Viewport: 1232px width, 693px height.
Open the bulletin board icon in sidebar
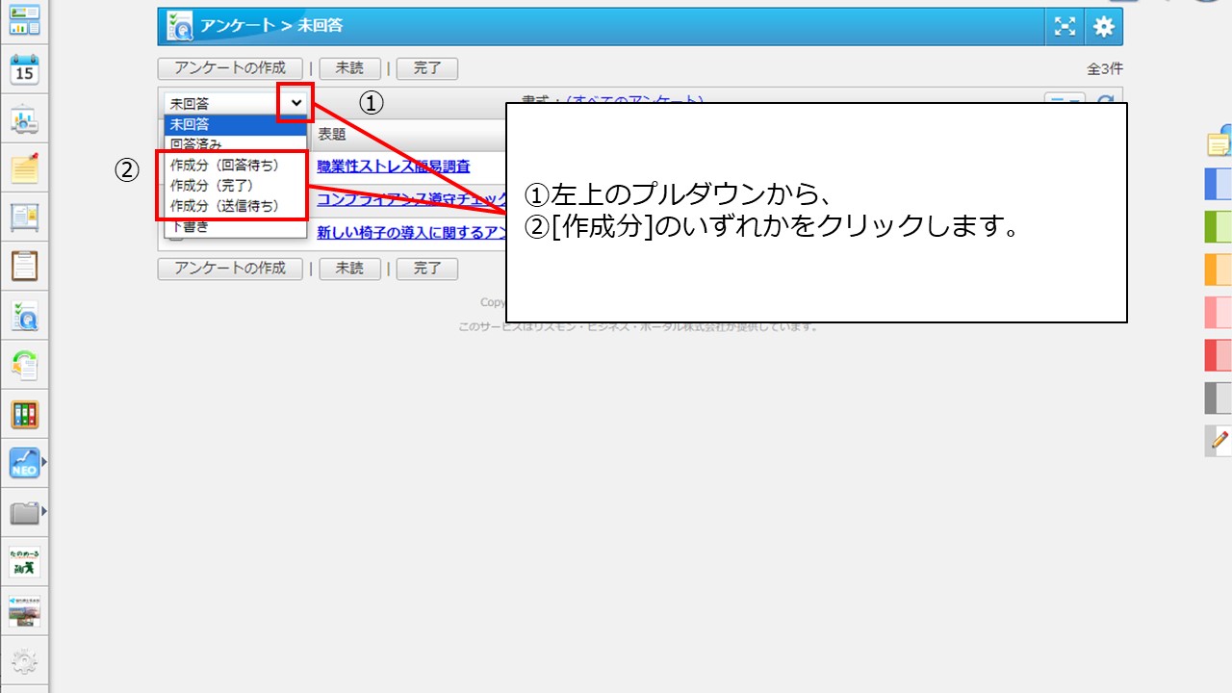tap(24, 218)
